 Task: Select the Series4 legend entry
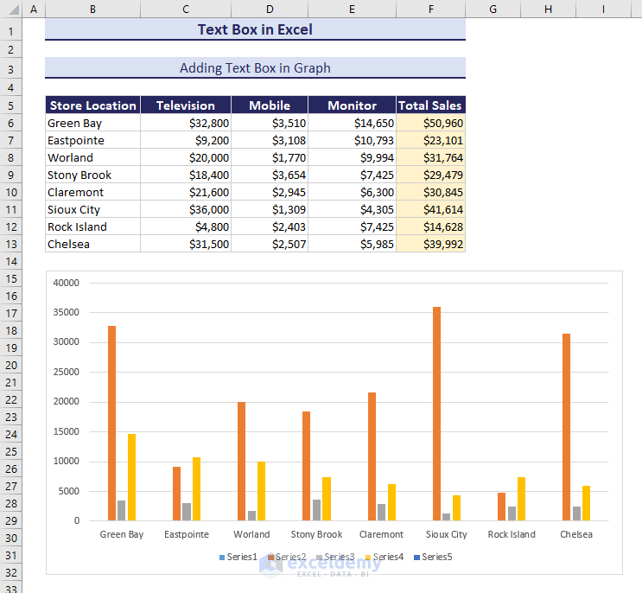(x=385, y=557)
